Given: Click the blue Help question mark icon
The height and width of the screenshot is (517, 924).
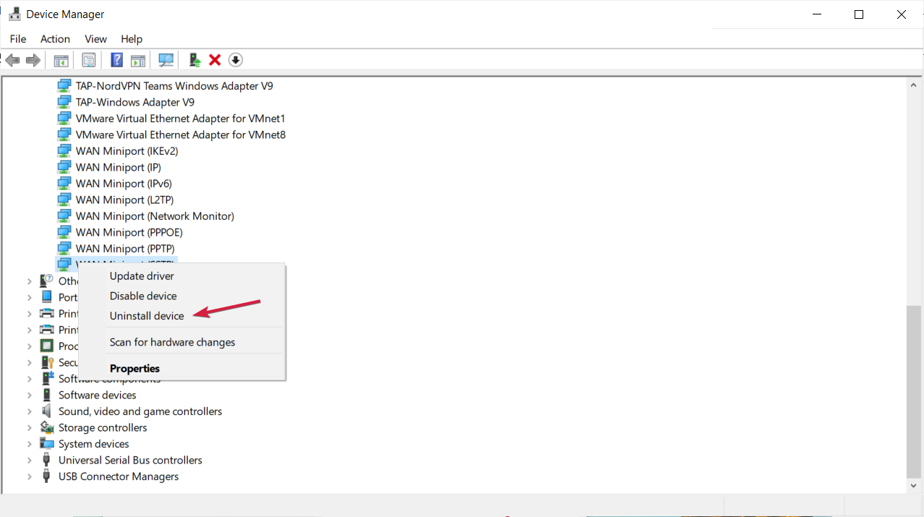Looking at the screenshot, I should coord(116,60).
